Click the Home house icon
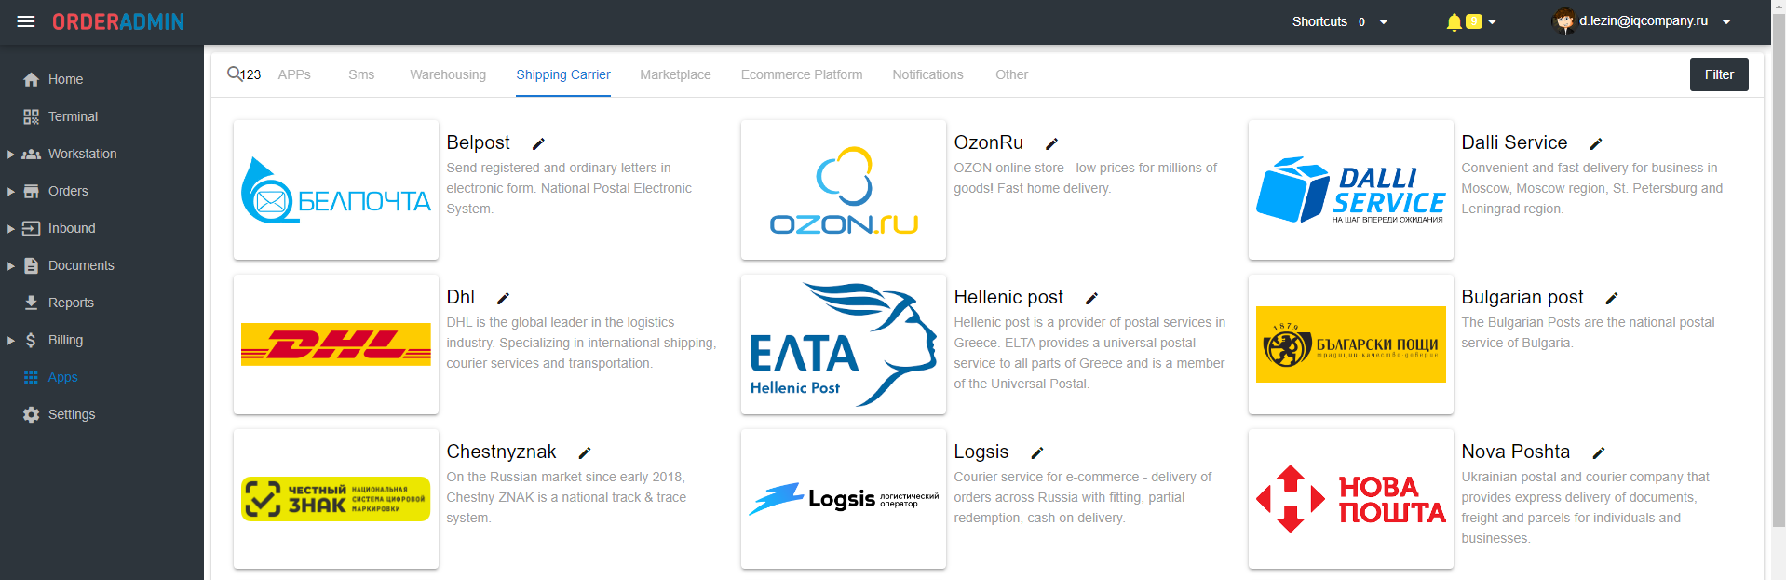This screenshot has width=1786, height=580. [31, 79]
